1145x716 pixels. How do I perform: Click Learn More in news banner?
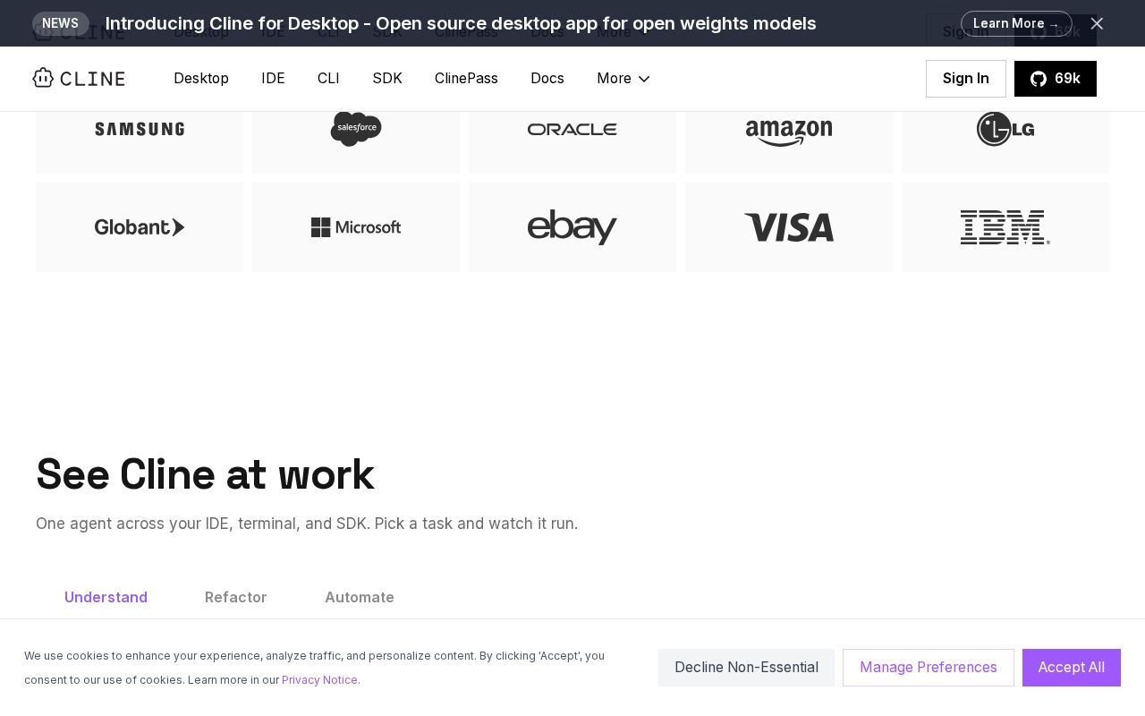click(x=1016, y=23)
